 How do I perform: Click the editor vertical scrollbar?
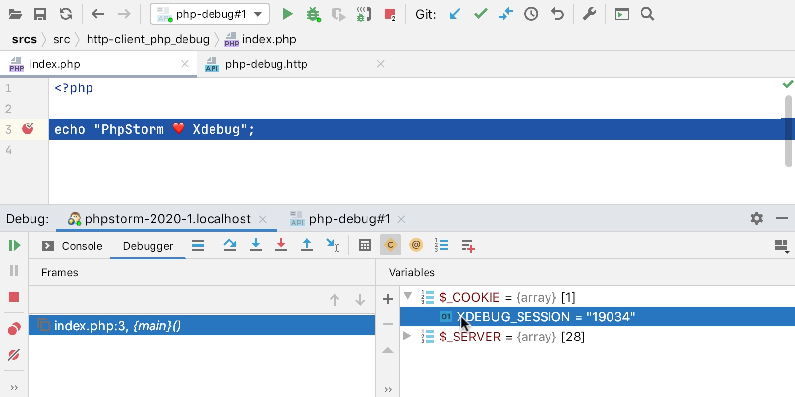[789, 131]
